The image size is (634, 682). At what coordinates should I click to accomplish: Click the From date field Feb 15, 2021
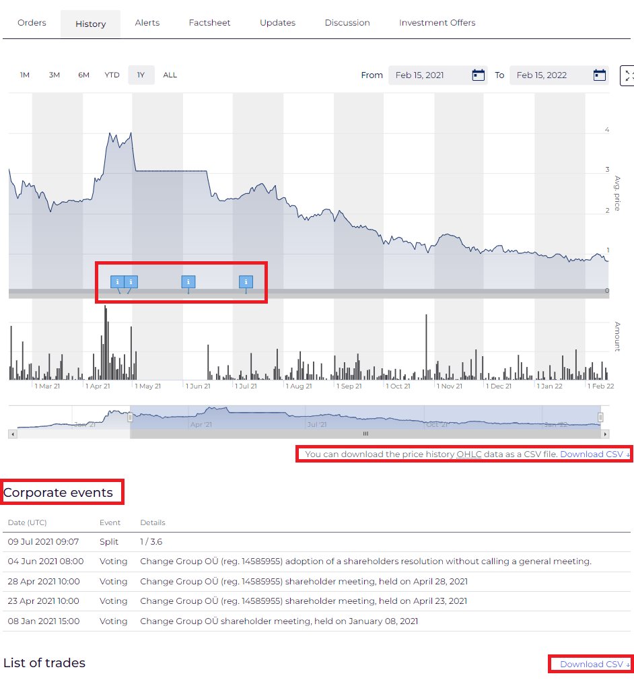tap(437, 75)
